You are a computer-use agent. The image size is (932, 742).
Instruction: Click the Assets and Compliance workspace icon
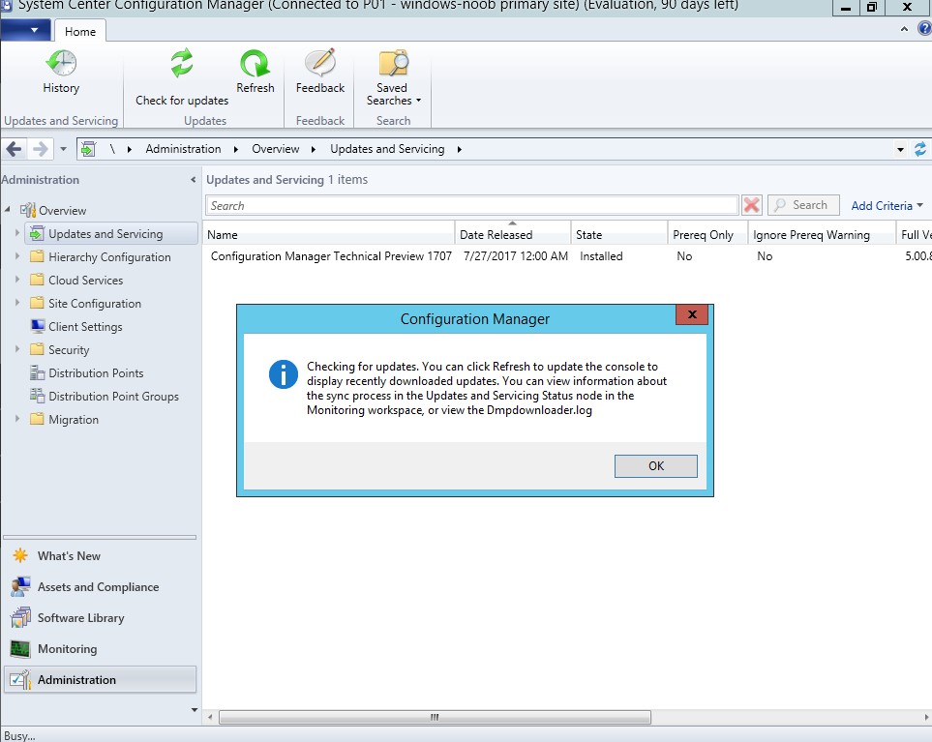pyautogui.click(x=20, y=587)
